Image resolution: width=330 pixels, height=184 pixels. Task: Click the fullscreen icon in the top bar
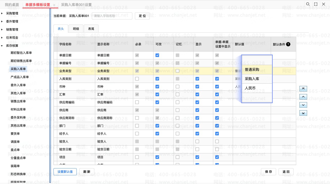[316, 4]
